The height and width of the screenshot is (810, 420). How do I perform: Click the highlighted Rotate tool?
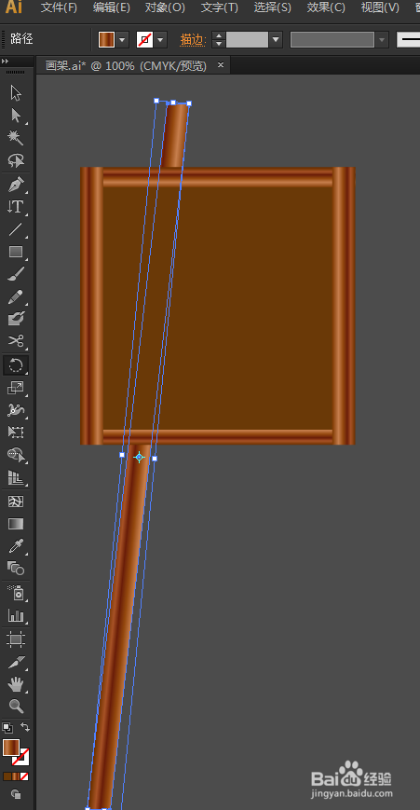16,365
